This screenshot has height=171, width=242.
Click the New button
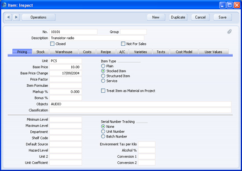tap(156, 17)
